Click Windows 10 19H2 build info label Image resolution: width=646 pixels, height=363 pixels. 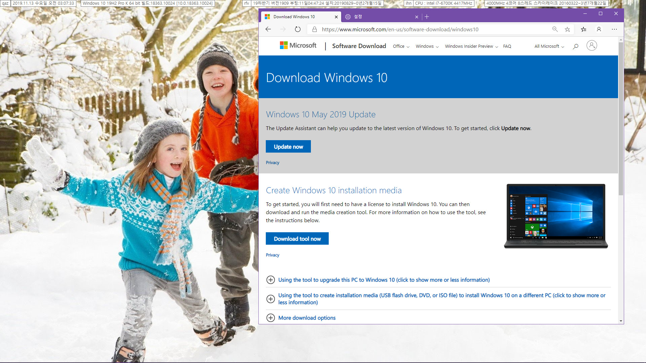pos(148,3)
